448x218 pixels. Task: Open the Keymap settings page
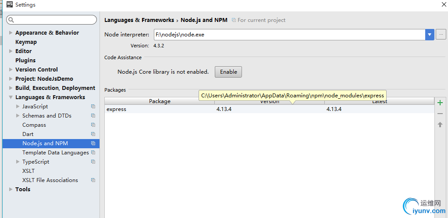pyautogui.click(x=26, y=42)
